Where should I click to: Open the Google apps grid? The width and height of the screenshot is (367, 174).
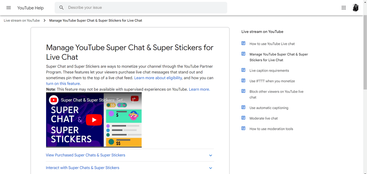(x=343, y=8)
